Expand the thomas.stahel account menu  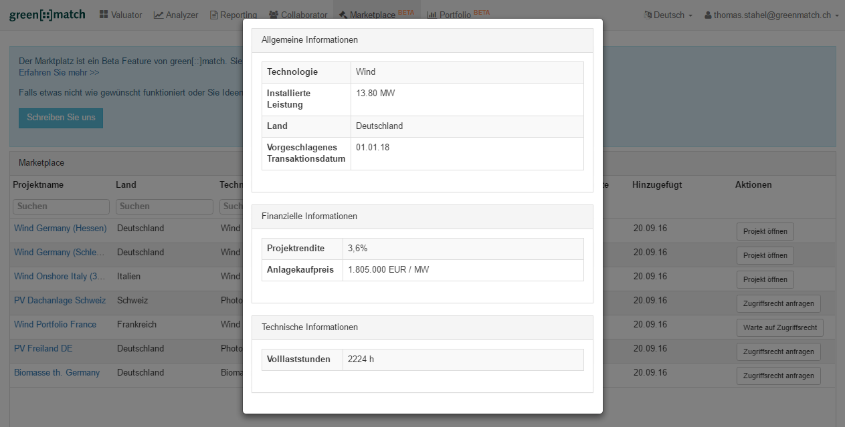pos(771,15)
